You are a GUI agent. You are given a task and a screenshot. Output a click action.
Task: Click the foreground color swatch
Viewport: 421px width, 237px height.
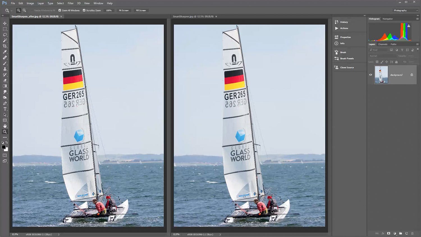point(3,147)
